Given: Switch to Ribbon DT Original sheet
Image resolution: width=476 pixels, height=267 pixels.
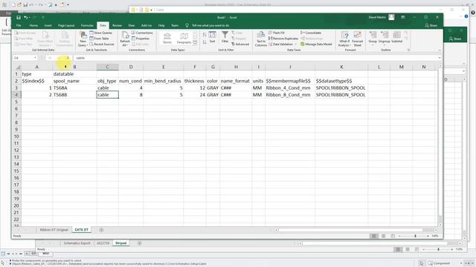Looking at the screenshot, I should (x=54, y=230).
